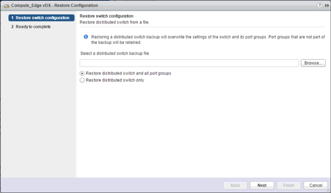This screenshot has width=331, height=193.
Task: Choose the Restore distributed switch only radio button
Action: pos(82,80)
